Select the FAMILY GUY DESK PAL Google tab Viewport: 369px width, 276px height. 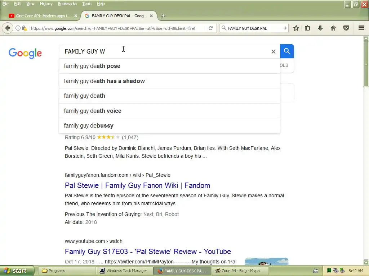click(119, 16)
